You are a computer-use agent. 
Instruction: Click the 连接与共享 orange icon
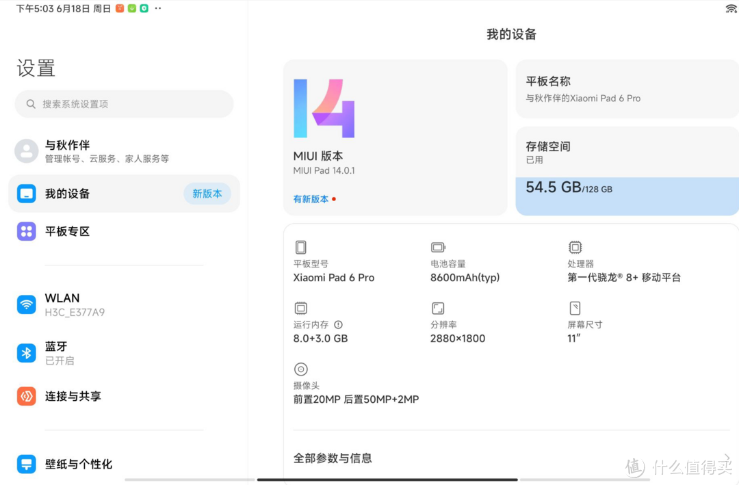27,396
